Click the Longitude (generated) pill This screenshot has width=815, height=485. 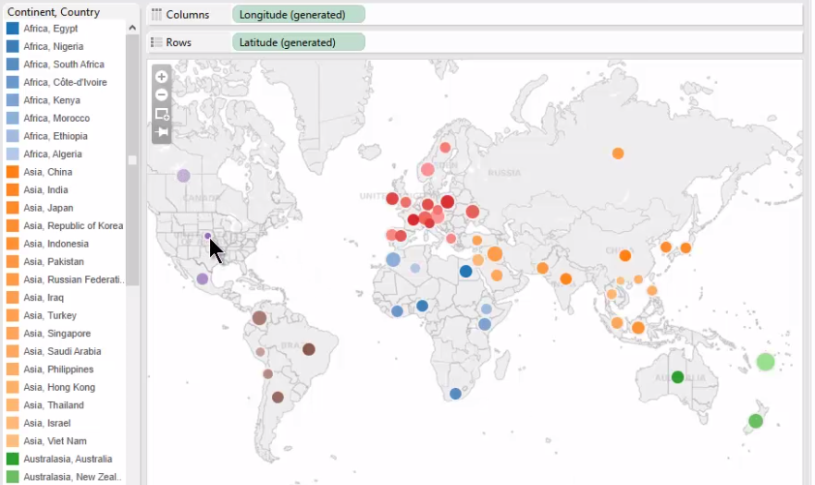(298, 15)
